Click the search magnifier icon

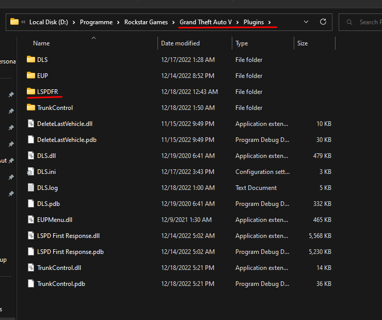point(350,22)
